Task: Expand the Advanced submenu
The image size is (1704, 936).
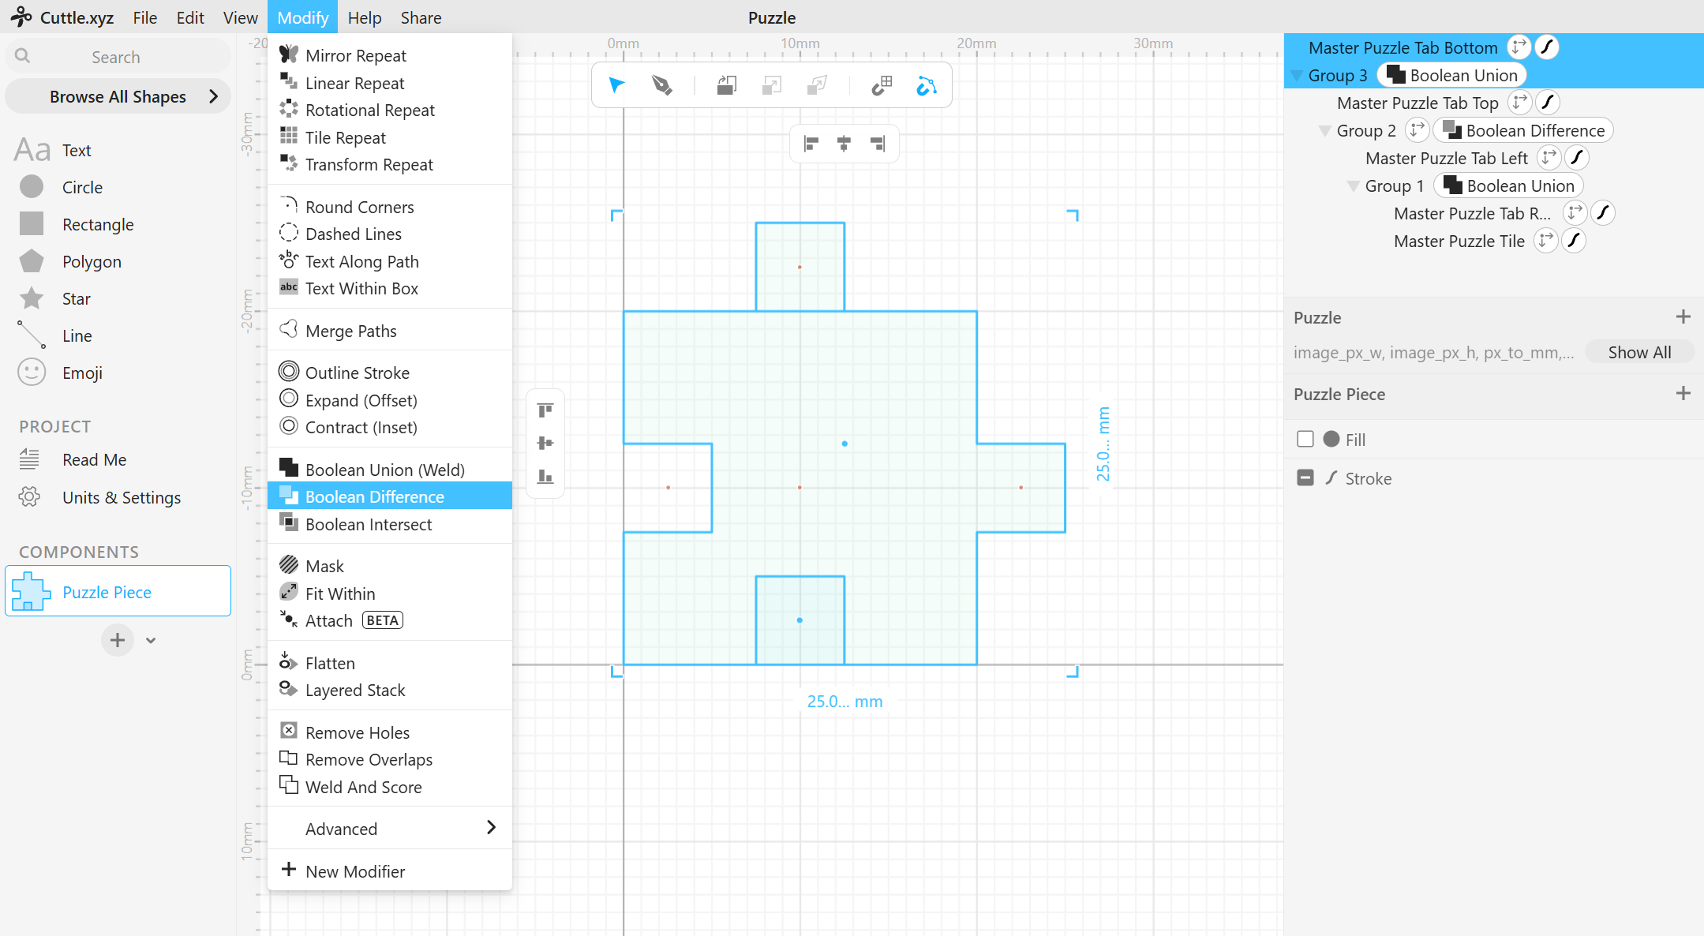Action: click(x=390, y=829)
